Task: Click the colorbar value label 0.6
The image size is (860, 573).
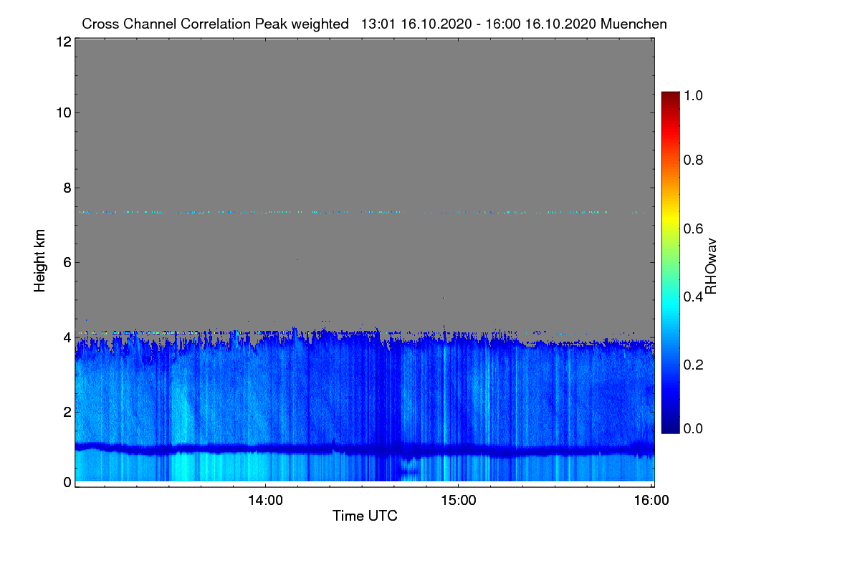Action: (x=692, y=228)
